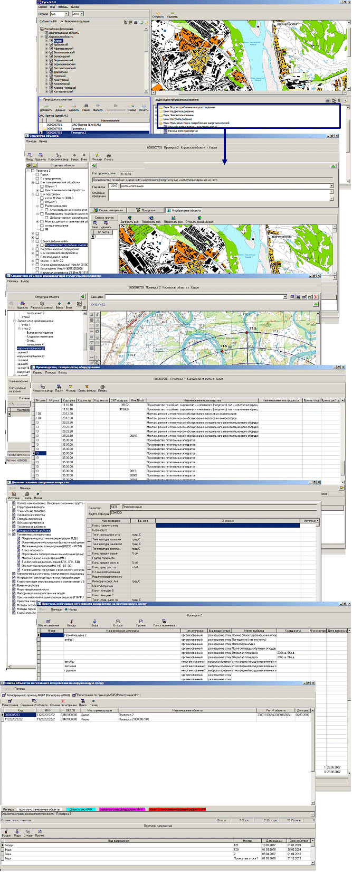Viewport: 352px width, 872px height.
Task: Click 'Открыть внешний рис.' icon
Action: coord(198,218)
